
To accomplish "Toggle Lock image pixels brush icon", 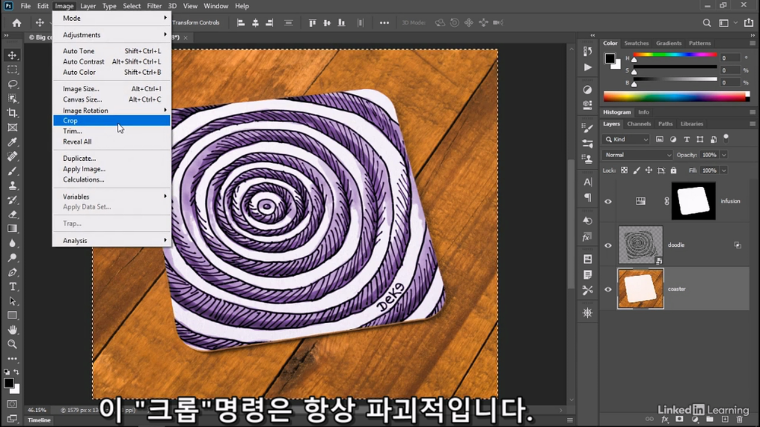I will (x=636, y=170).
